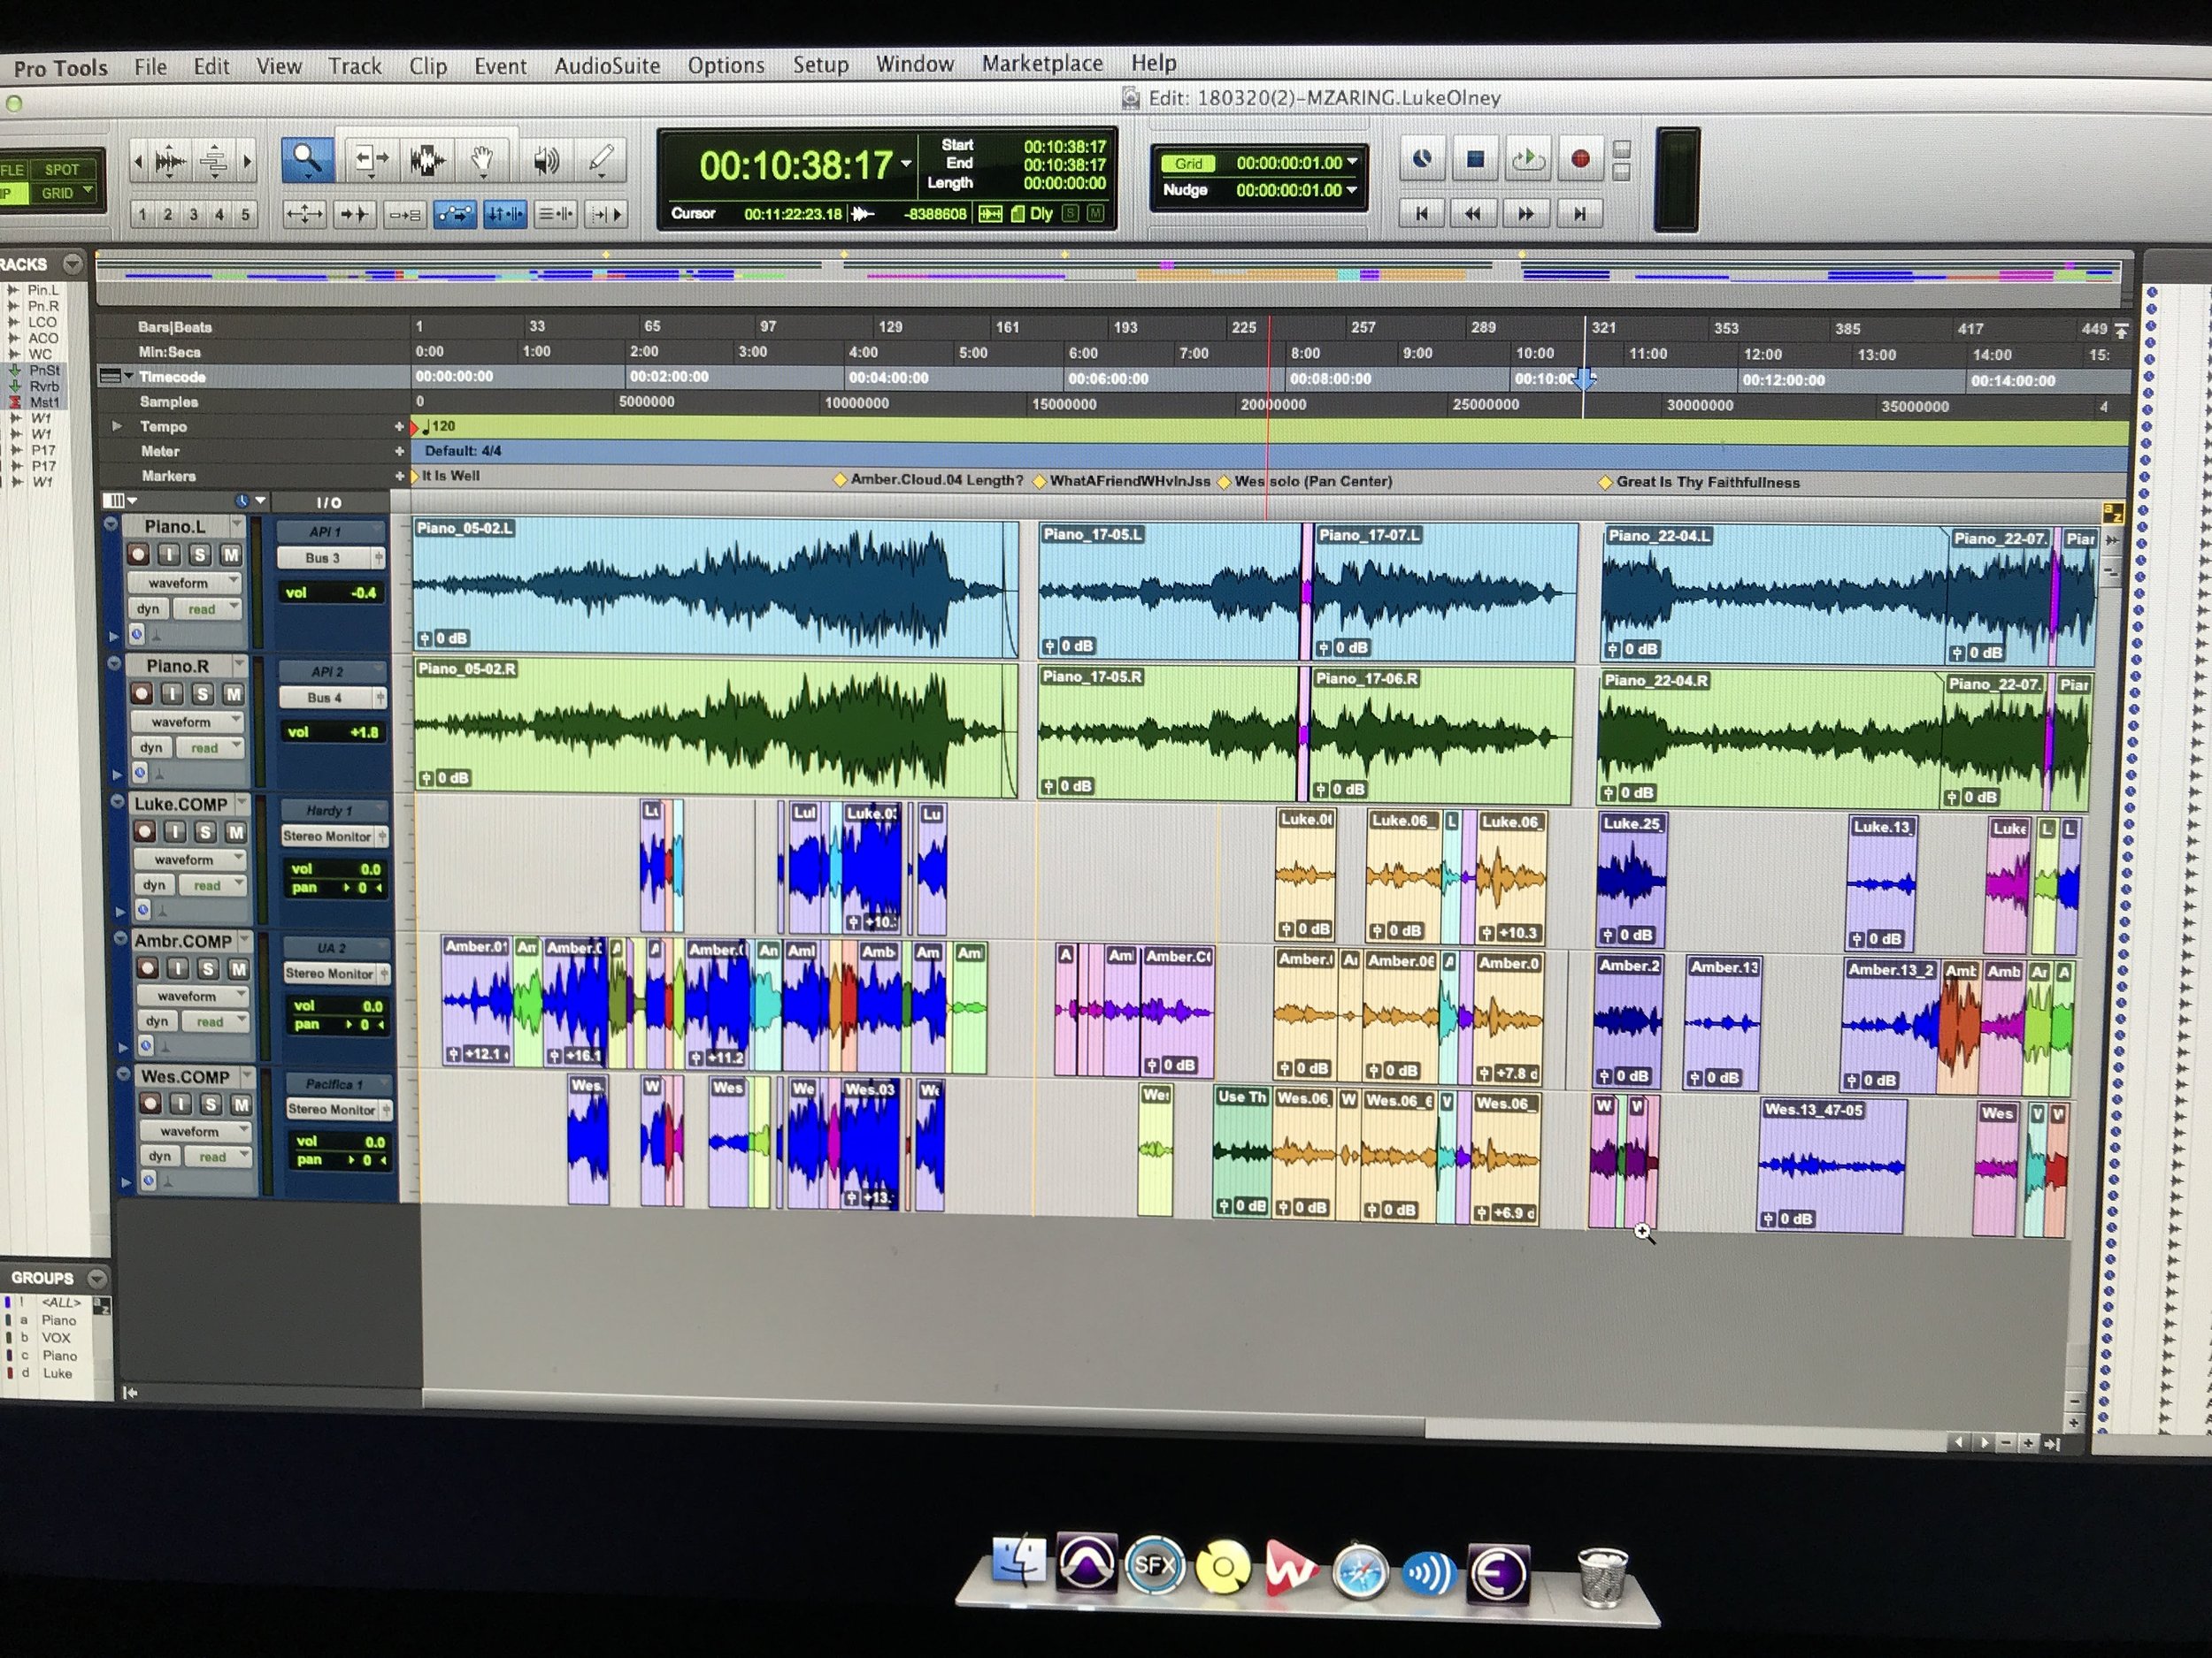Image resolution: width=2212 pixels, height=1658 pixels.
Task: Recall zoom preset 5
Action: [x=245, y=214]
